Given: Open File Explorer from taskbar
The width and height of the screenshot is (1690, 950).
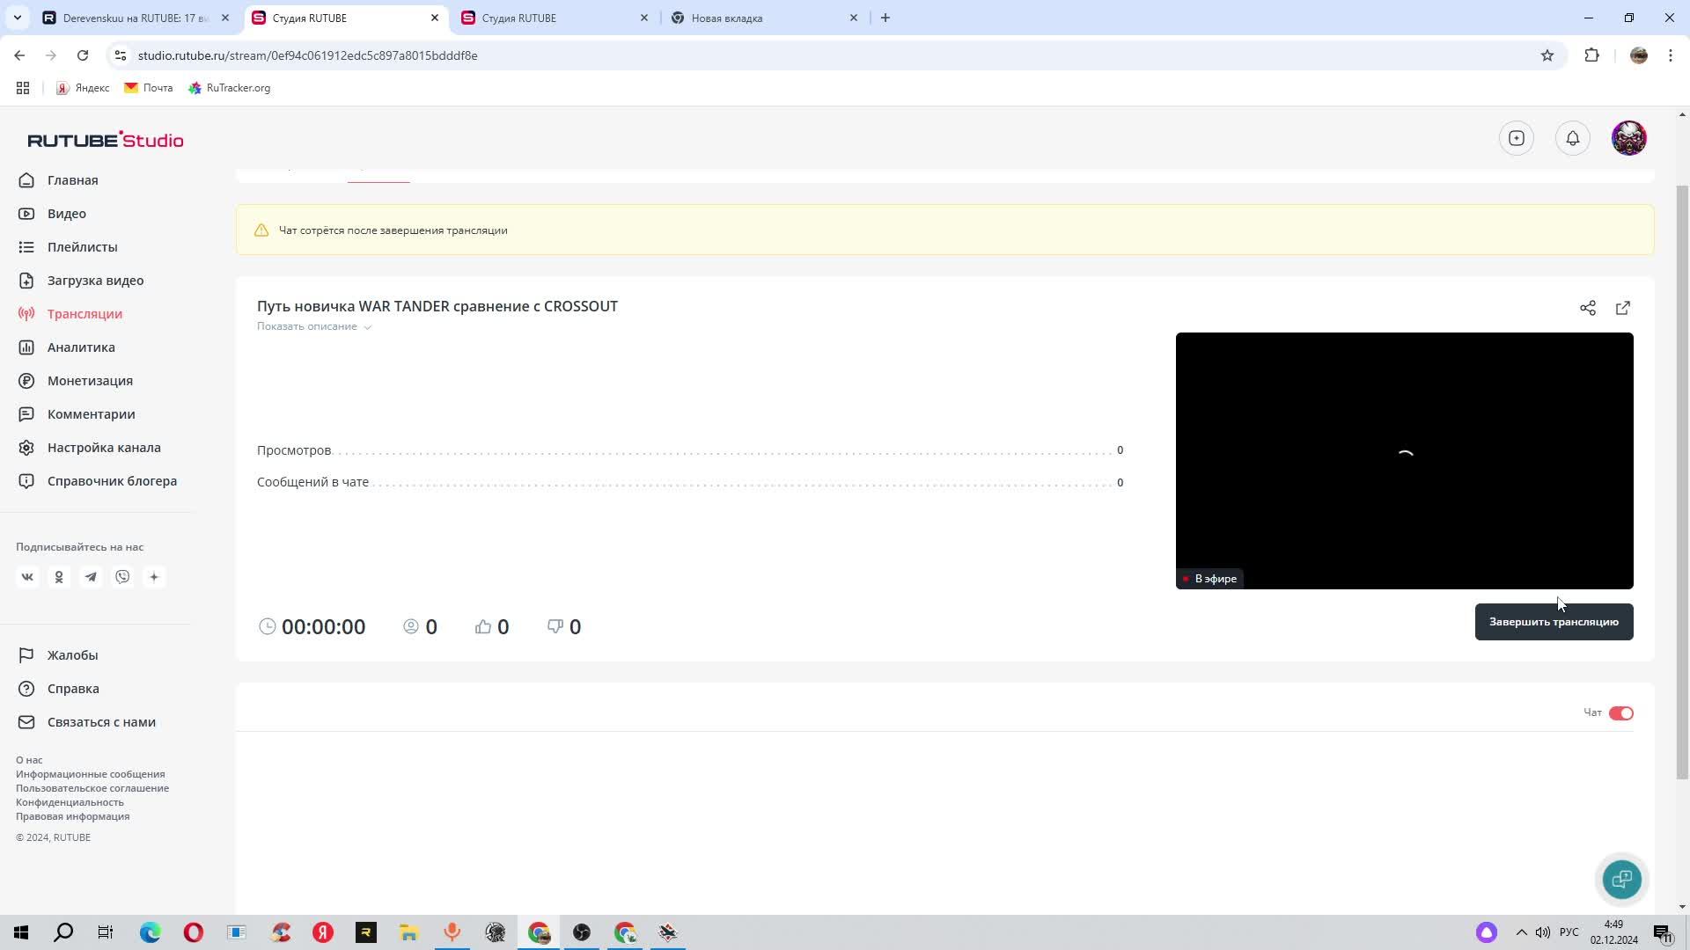Looking at the screenshot, I should [408, 932].
